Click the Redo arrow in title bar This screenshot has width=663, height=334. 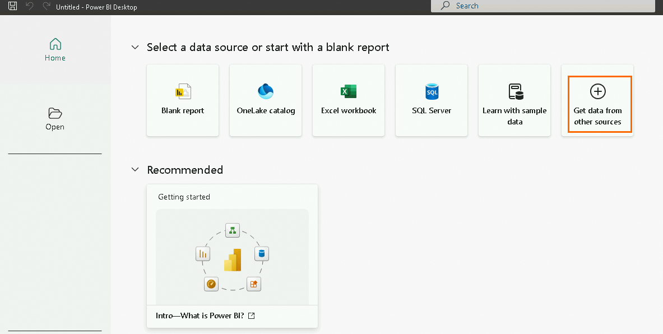46,6
